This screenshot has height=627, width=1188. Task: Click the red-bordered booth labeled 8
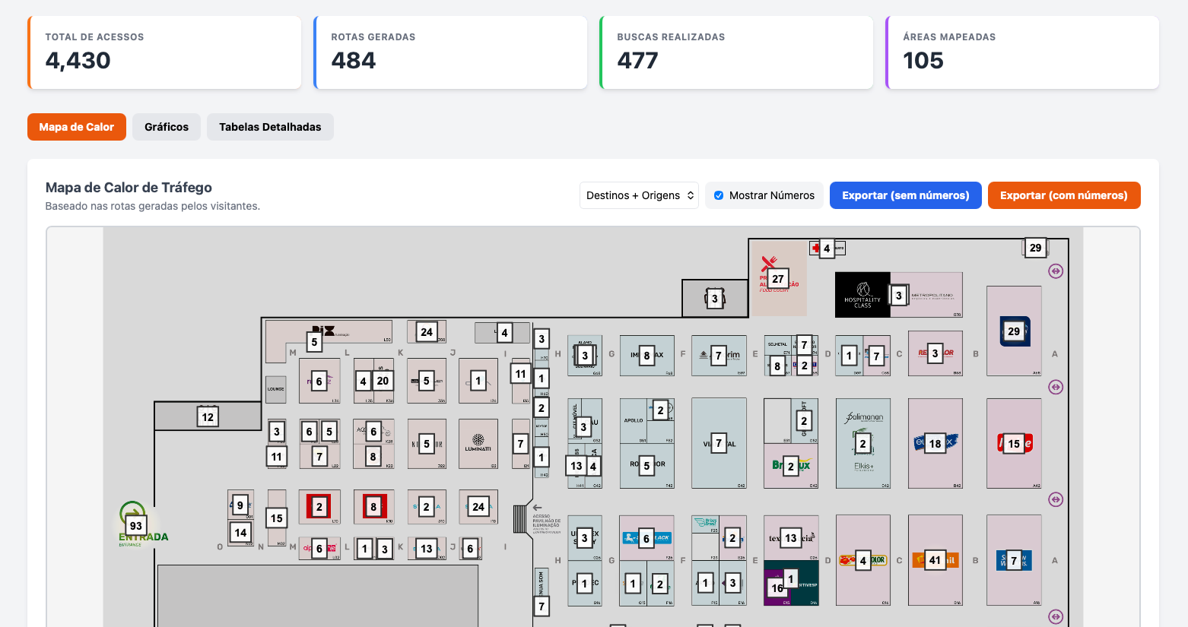[373, 507]
